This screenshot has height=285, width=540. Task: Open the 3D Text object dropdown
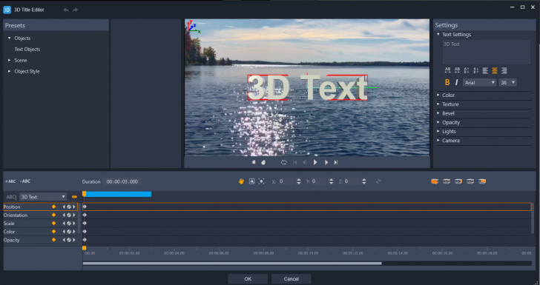[x=43, y=197]
